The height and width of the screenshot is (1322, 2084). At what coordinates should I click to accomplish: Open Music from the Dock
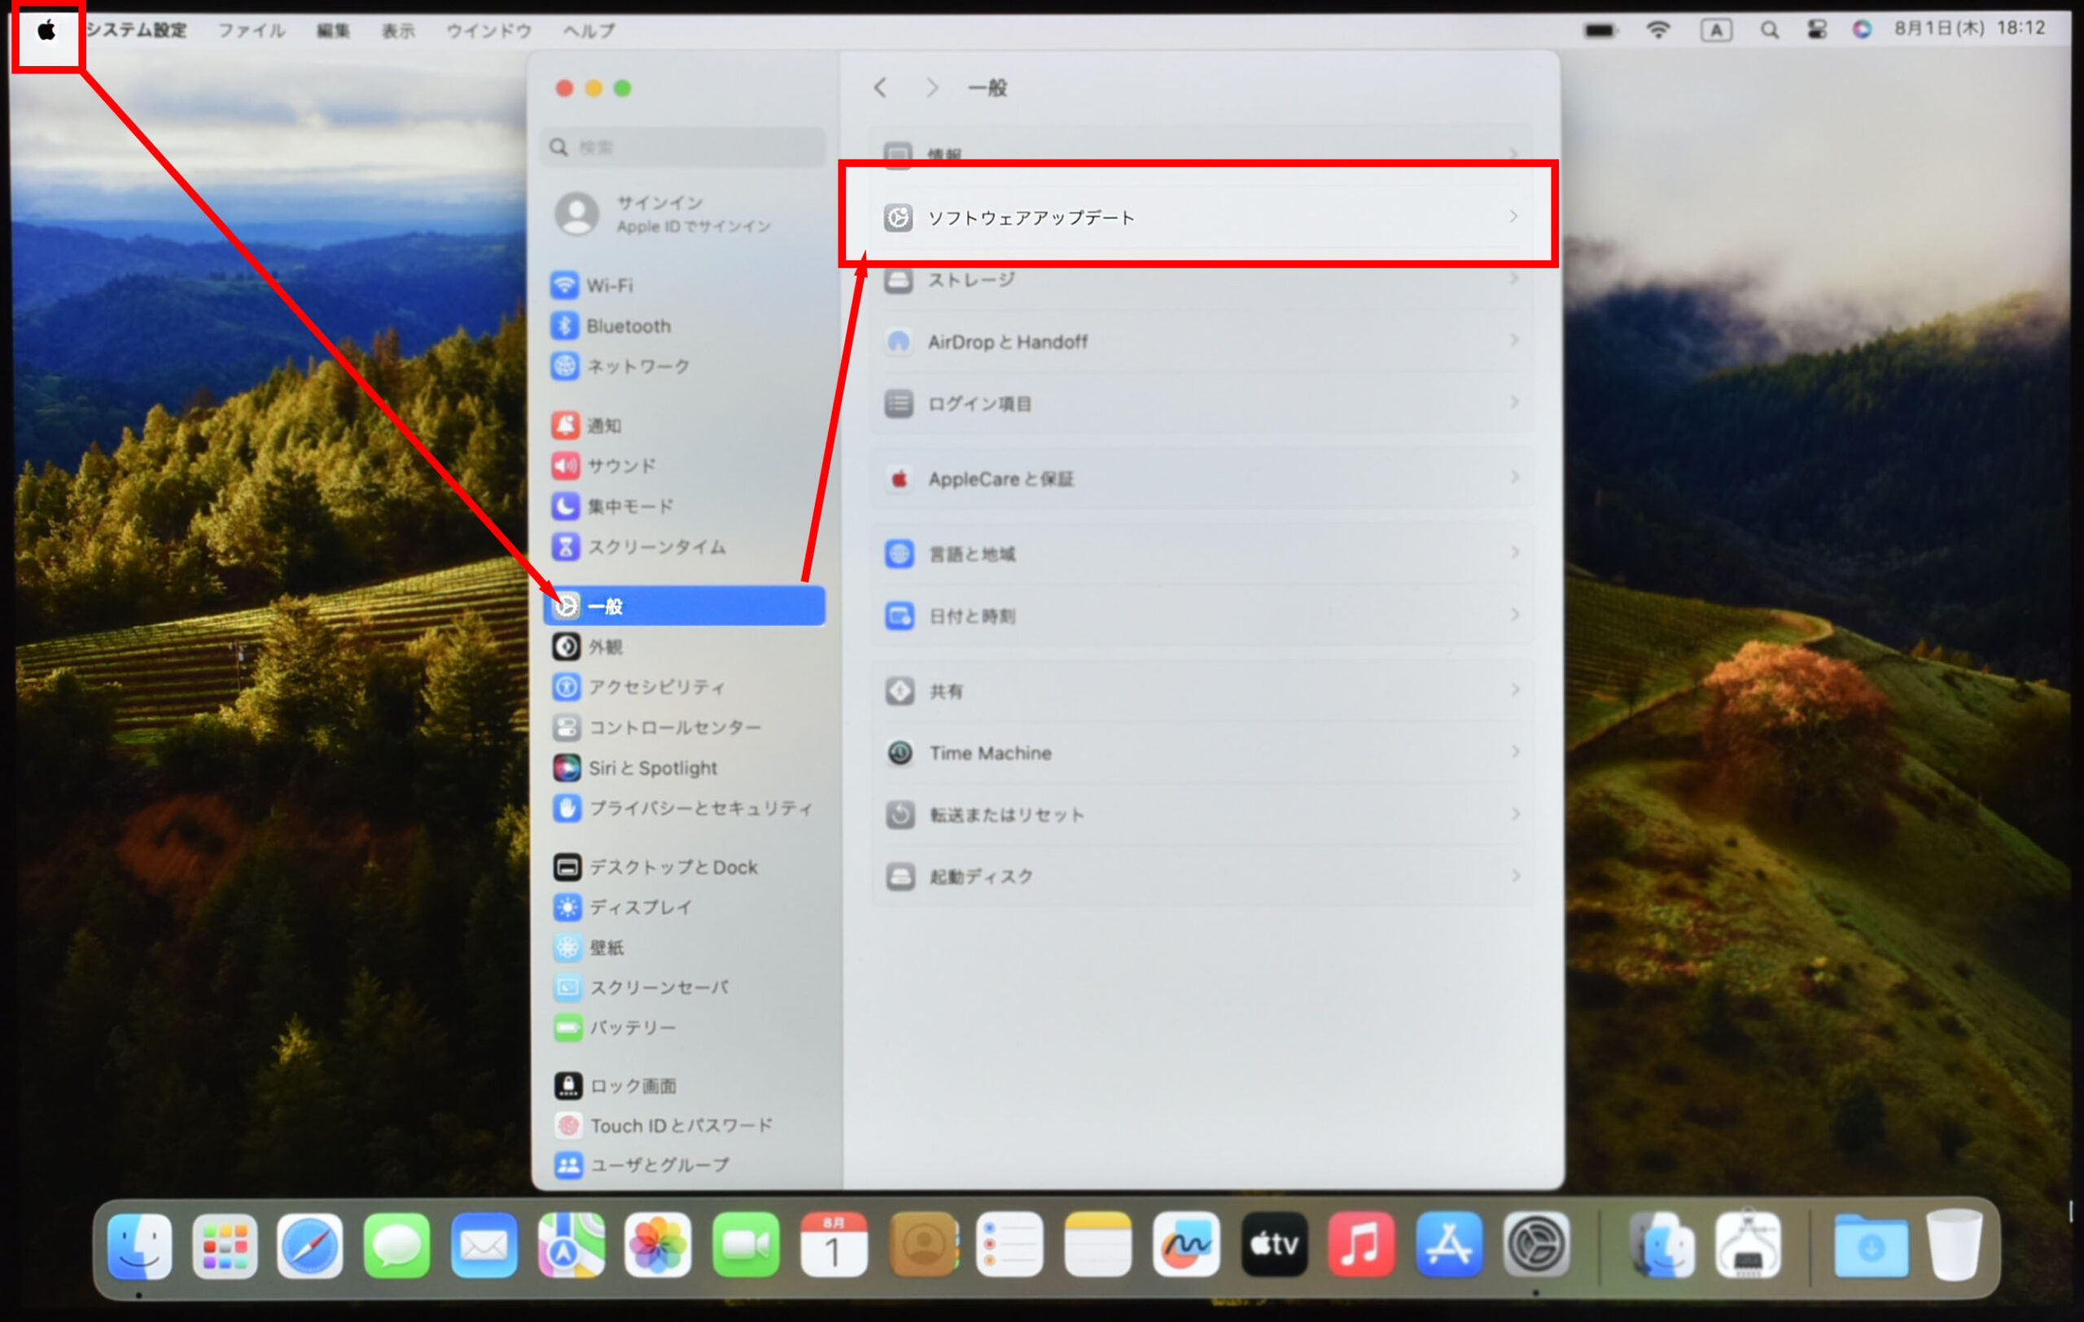[1361, 1245]
